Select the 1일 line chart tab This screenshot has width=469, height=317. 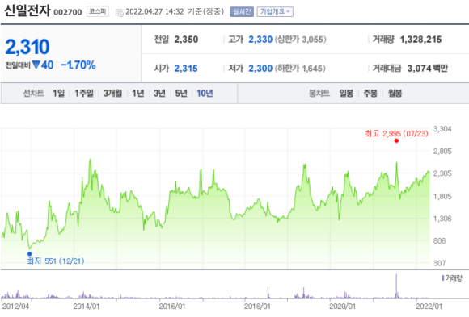tap(58, 94)
